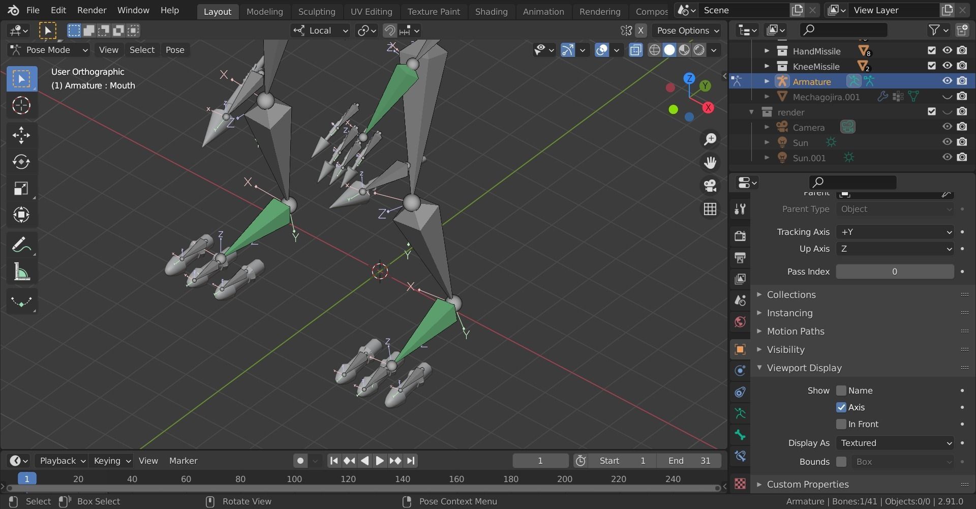Expand the Collections panel
The width and height of the screenshot is (976, 509).
click(x=791, y=294)
